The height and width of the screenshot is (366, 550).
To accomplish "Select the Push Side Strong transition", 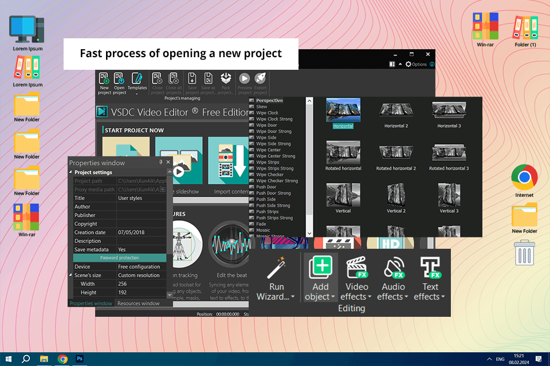I will pos(273,205).
